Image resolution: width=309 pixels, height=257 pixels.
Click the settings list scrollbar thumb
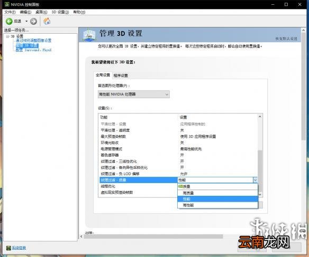(260, 170)
